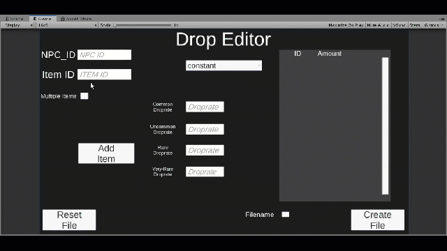Toggle the Stats overlay
Image resolution: width=447 pixels, height=251 pixels.
tap(415, 25)
